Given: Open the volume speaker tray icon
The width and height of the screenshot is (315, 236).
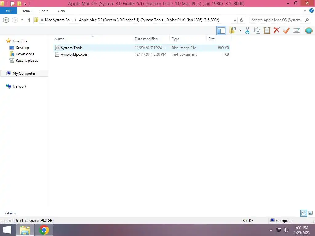Looking at the screenshot, I should (286, 230).
